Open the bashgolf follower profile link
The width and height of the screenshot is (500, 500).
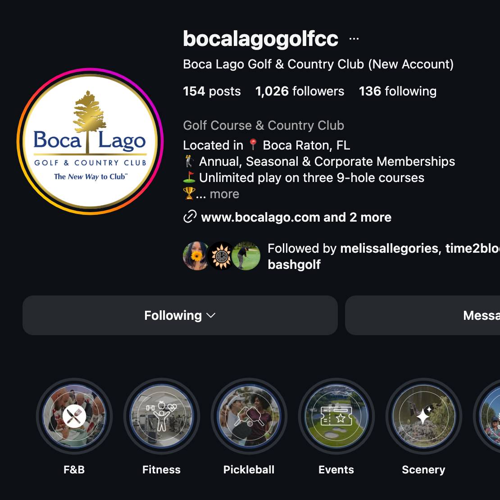point(294,265)
